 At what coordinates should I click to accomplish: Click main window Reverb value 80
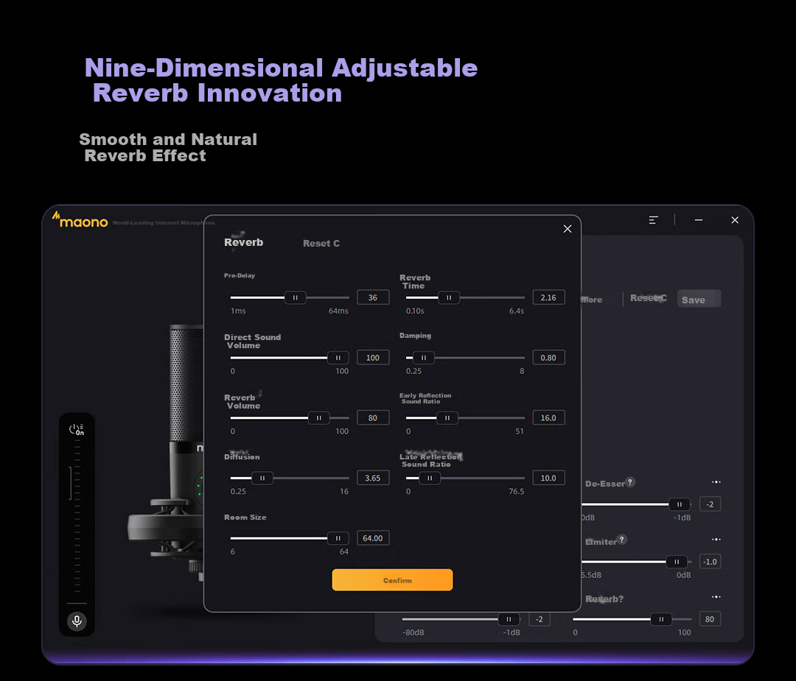[x=710, y=619]
